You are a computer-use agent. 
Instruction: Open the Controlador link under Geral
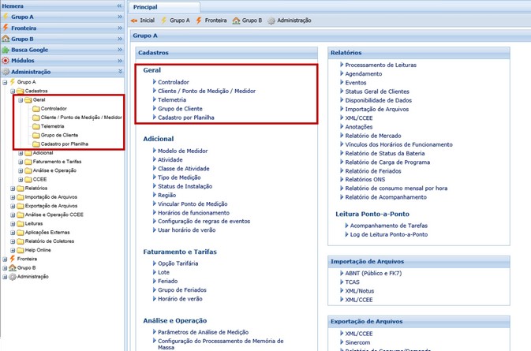[173, 82]
